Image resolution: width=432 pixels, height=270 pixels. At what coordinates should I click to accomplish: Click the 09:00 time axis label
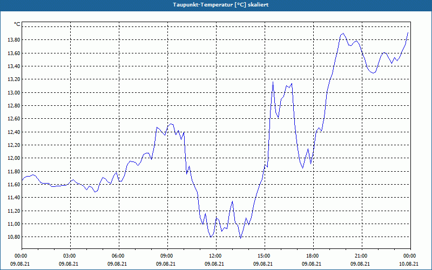point(167,256)
